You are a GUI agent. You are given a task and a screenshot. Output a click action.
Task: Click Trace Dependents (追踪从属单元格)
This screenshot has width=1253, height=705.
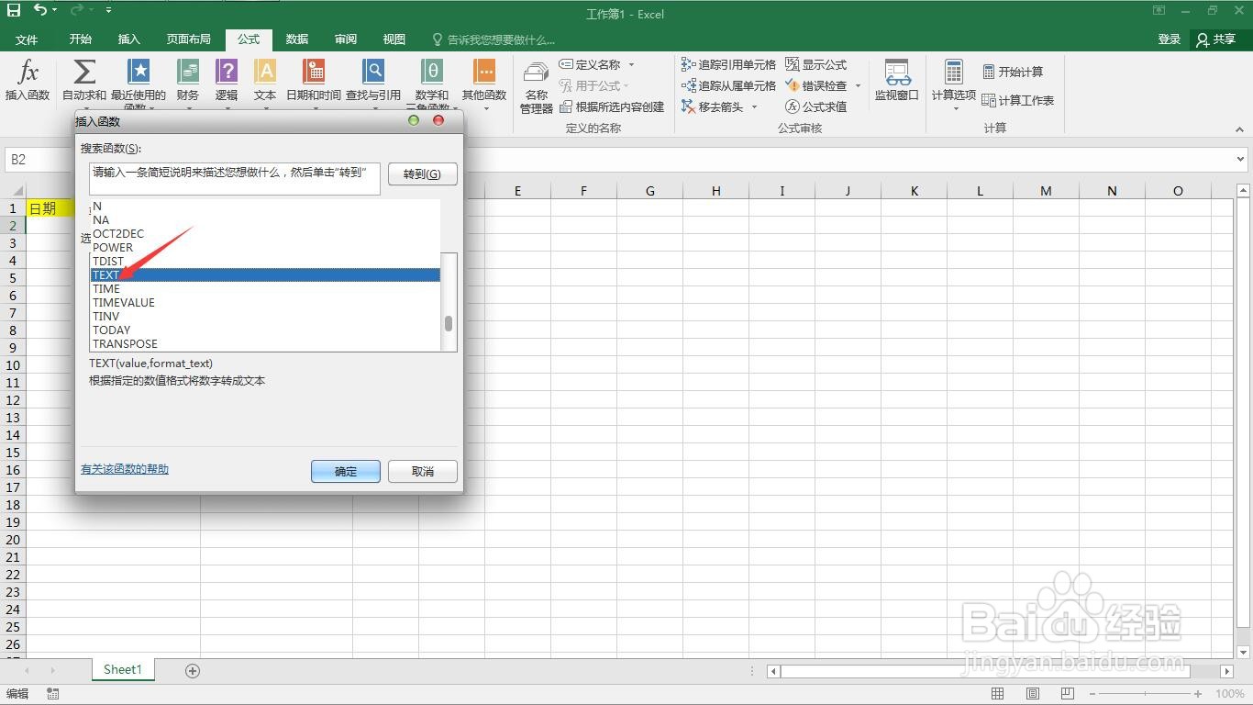pos(729,85)
